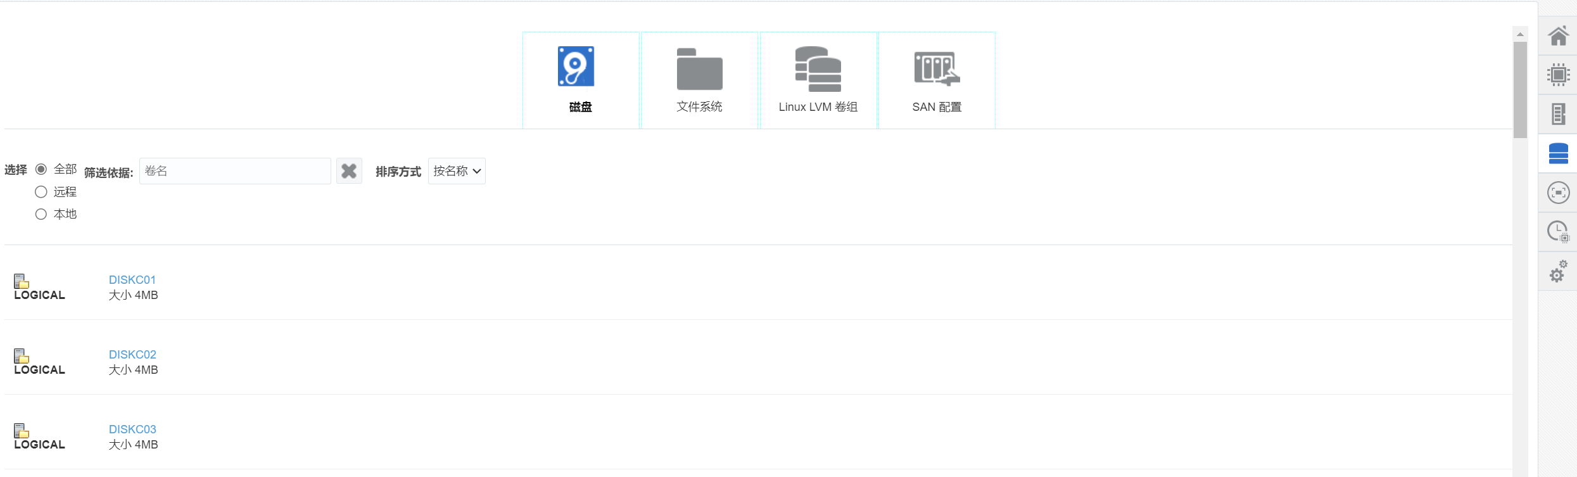Image resolution: width=1577 pixels, height=477 pixels.
Task: Open the DISKC03 disk link
Action: pos(132,429)
